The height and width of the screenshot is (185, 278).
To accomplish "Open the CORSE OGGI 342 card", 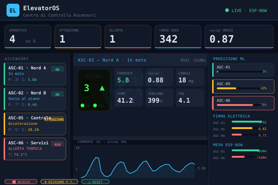I will (x=178, y=37).
